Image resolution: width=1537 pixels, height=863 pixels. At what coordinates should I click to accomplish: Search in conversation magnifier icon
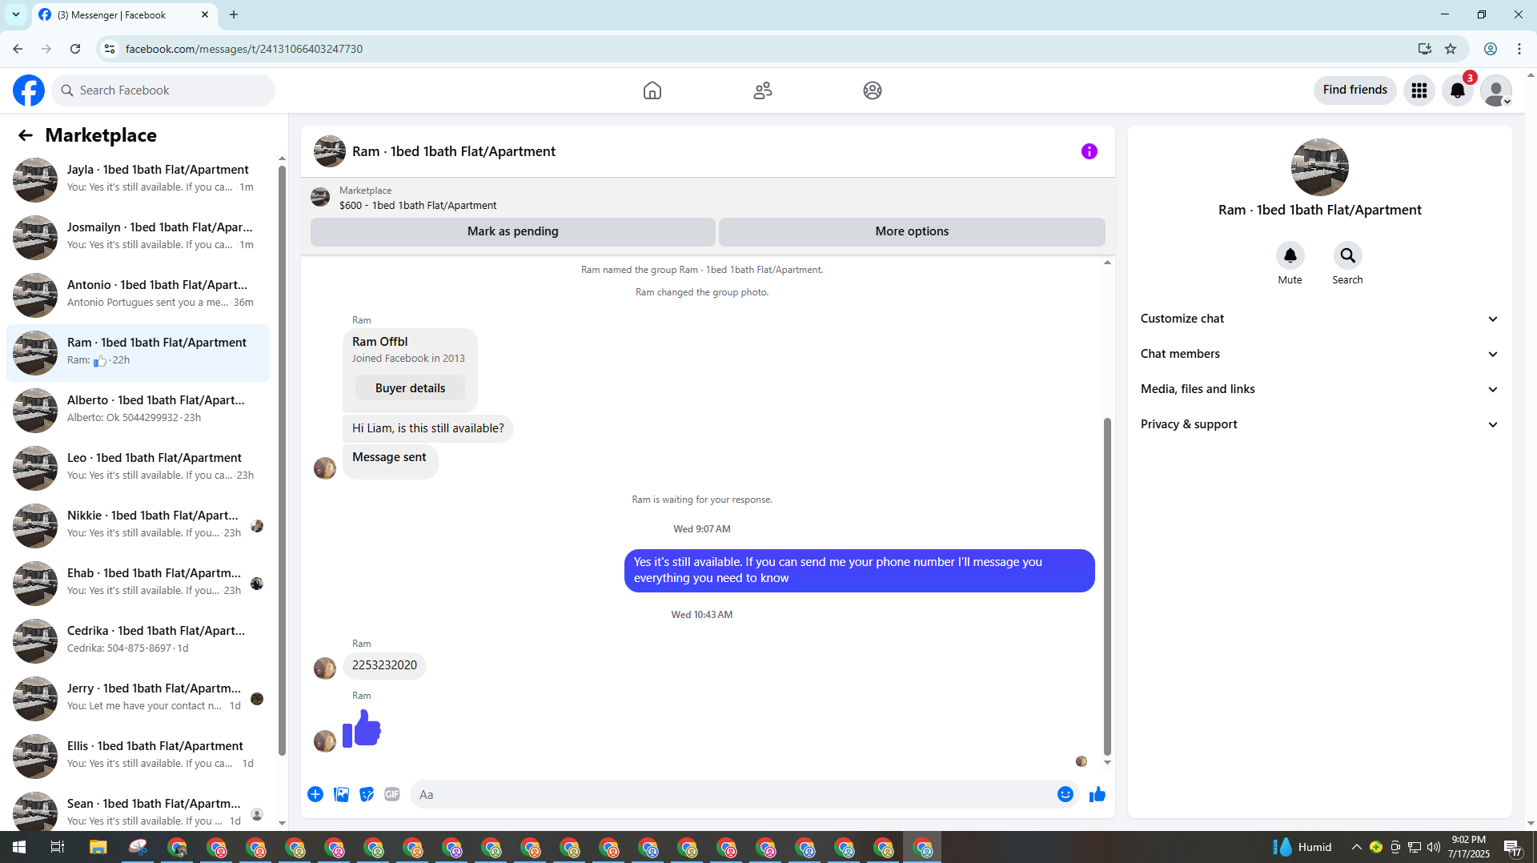point(1348,255)
